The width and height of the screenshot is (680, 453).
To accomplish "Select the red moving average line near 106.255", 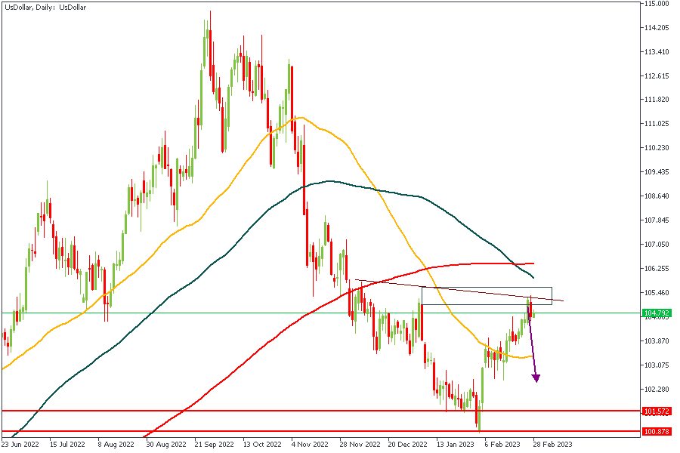I will click(484, 263).
